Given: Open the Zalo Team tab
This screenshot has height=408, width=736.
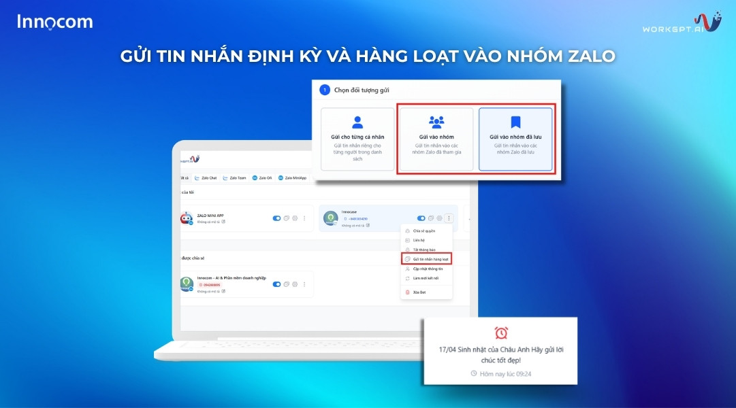Looking at the screenshot, I should 234,177.
